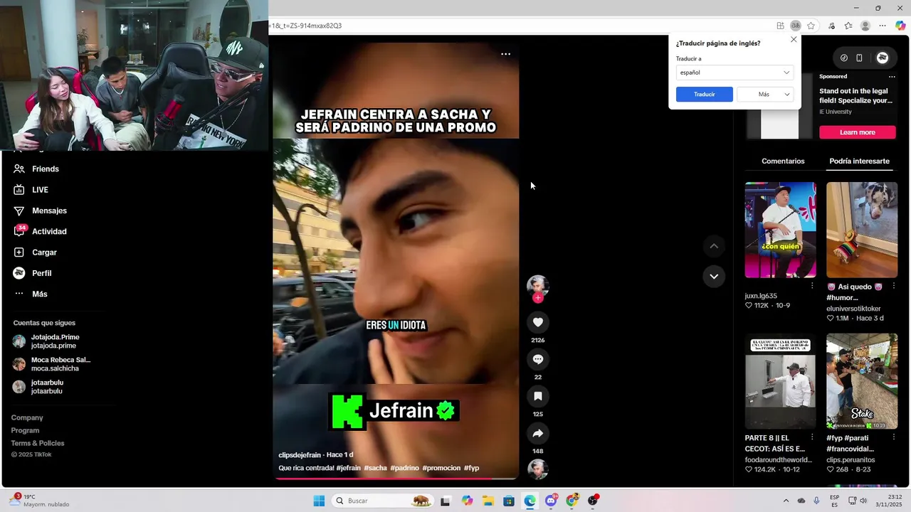Click the #jefrain hashtag in caption
Viewport: 911px width, 512px height.
coord(349,468)
